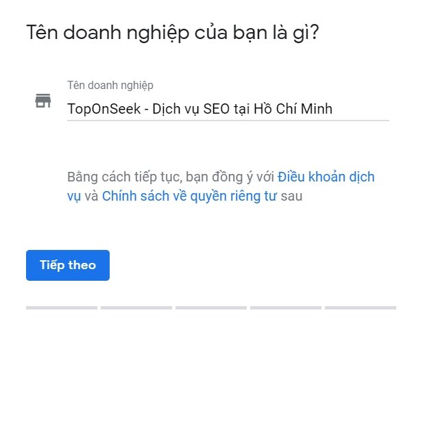
Task: Click the 'Tên doanh nghiệp' field label
Action: pos(110,86)
